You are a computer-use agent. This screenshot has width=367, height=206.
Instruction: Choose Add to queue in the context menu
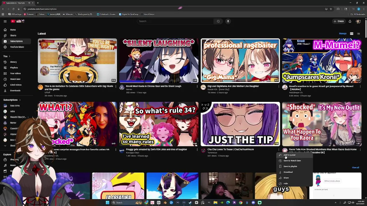[295, 155]
